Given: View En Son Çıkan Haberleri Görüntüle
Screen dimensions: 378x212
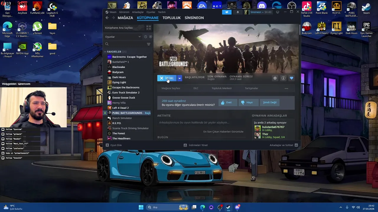Looking at the screenshot, I should click(223, 132).
